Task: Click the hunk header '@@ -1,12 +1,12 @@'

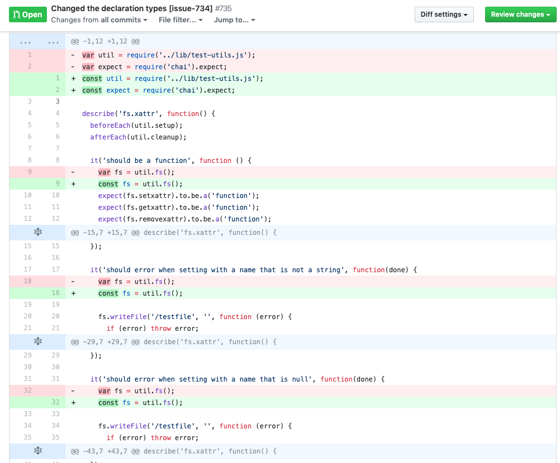Action: point(105,41)
